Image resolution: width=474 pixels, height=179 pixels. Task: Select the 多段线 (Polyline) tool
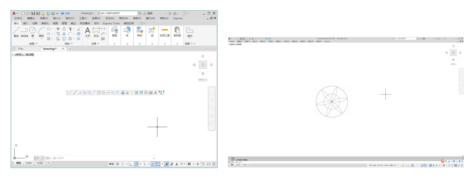tap(24, 32)
